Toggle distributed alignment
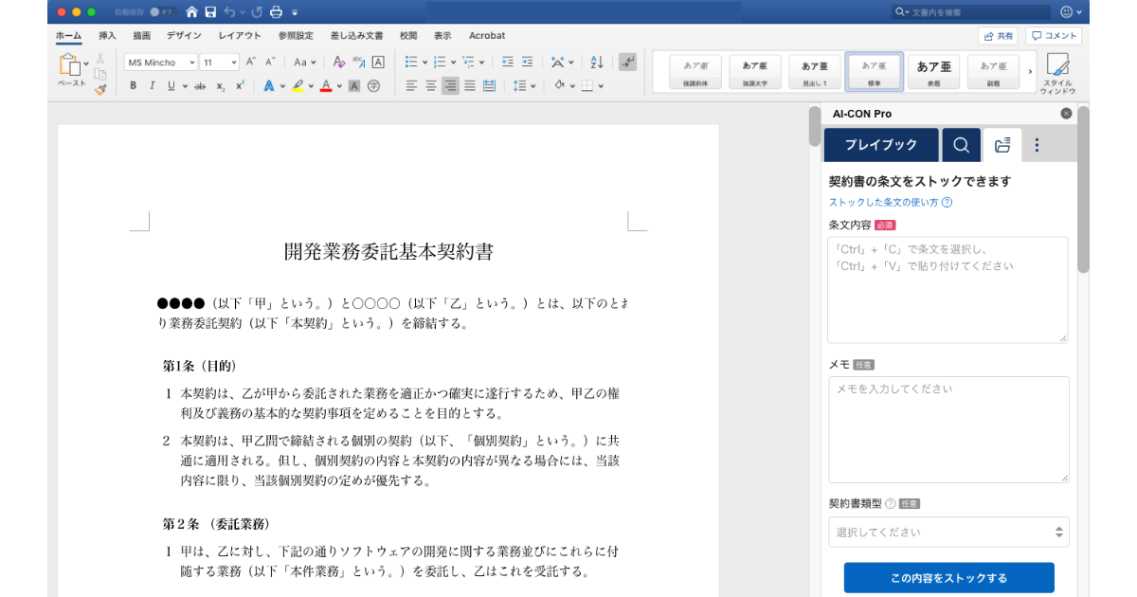Viewport: 1137px width, 597px height. click(x=489, y=85)
